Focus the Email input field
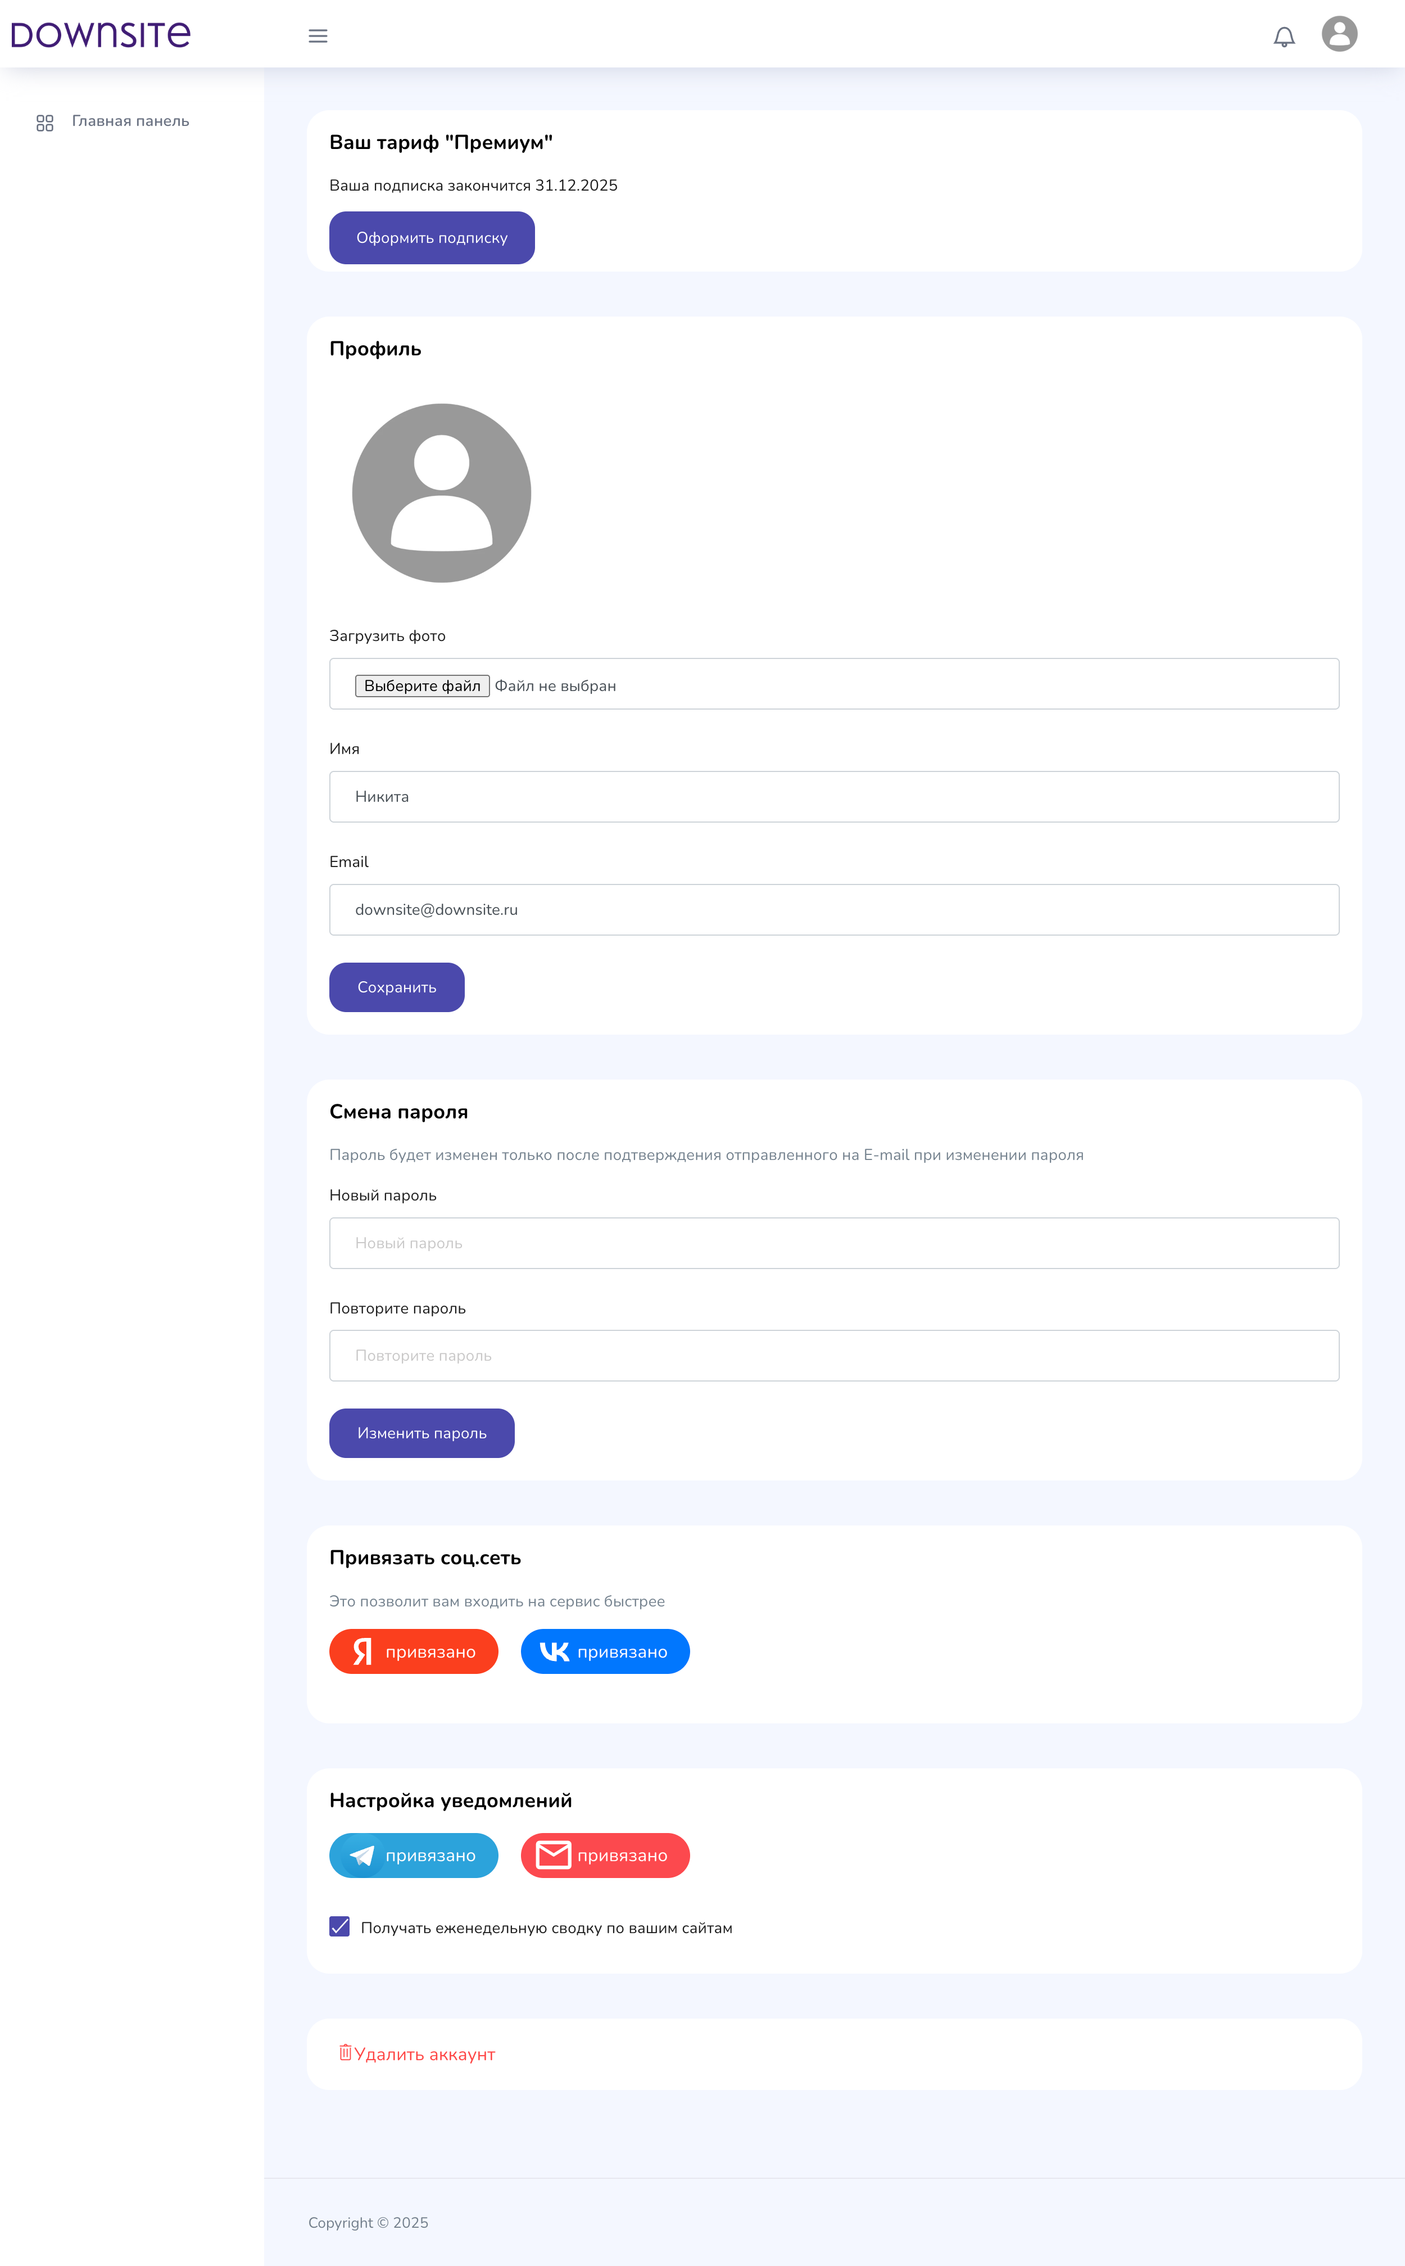Screen dimensions: 1405x2266 pos(833,909)
